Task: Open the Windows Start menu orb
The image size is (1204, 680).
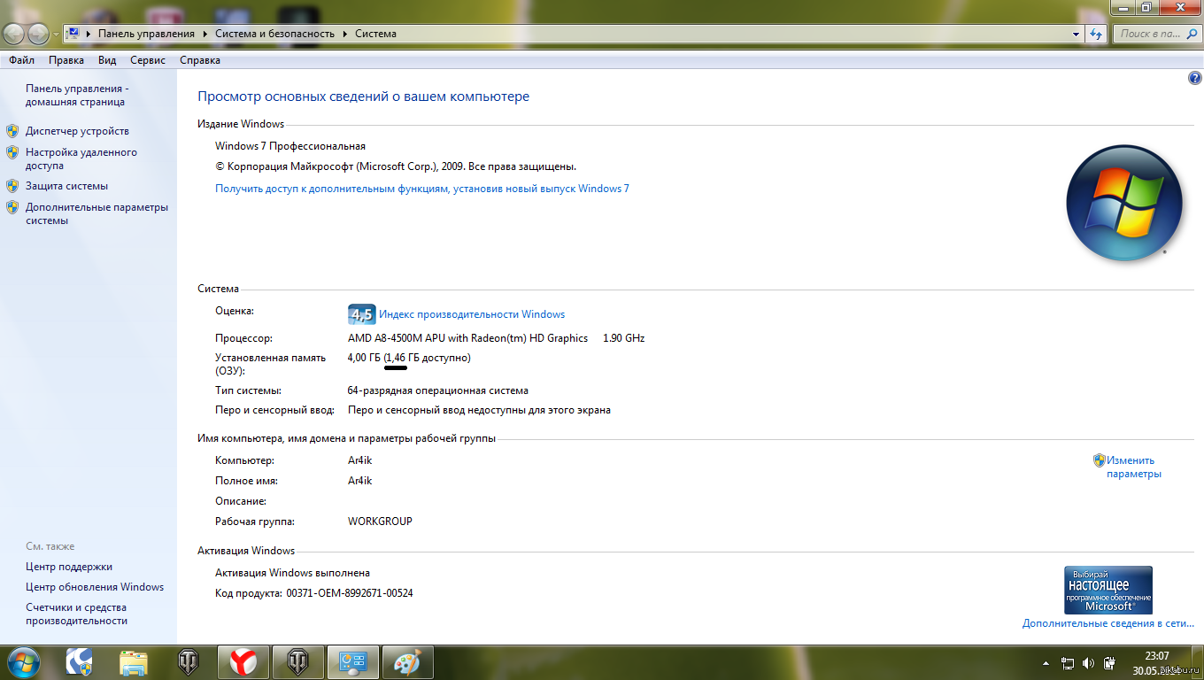Action: [x=23, y=662]
